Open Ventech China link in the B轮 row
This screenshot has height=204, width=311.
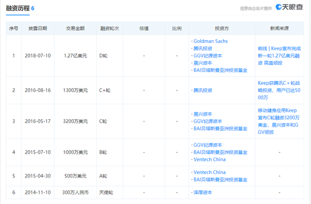pos(209,159)
